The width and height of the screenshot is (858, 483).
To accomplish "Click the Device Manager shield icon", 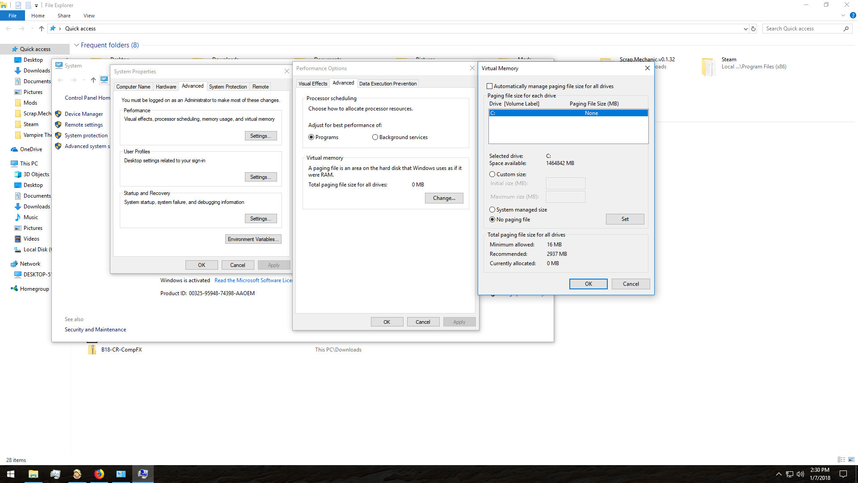I will pyautogui.click(x=58, y=114).
